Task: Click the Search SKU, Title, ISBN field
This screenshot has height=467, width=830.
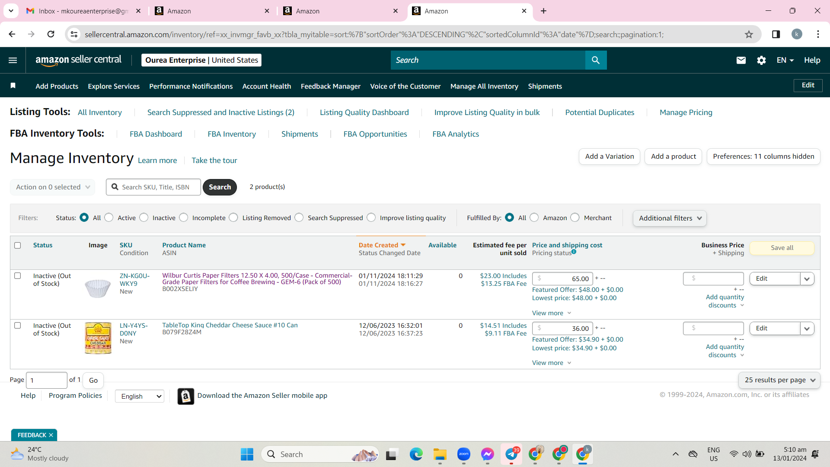Action: 153,187
